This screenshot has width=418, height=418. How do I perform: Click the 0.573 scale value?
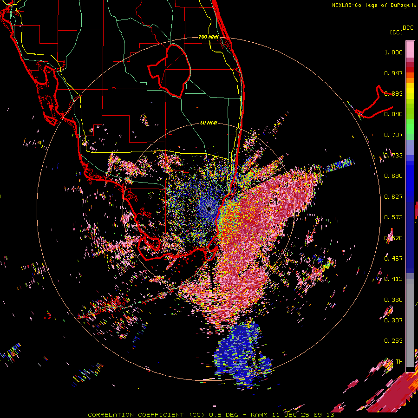click(393, 217)
